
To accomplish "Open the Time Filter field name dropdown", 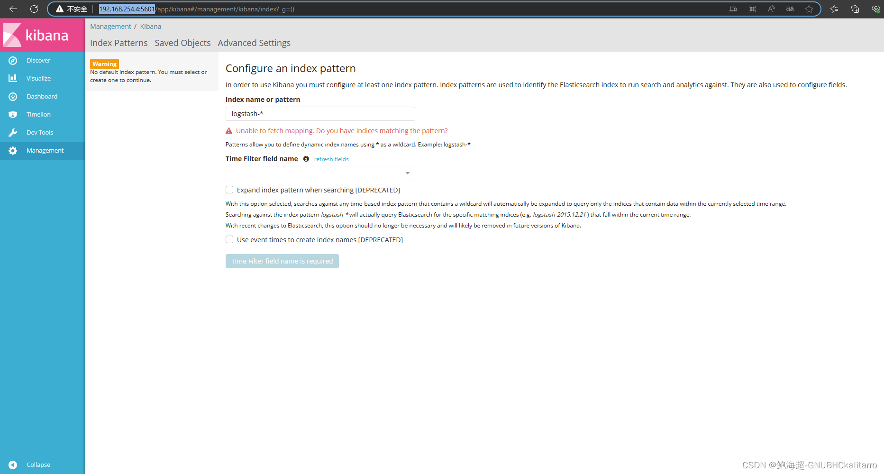I will pyautogui.click(x=320, y=173).
